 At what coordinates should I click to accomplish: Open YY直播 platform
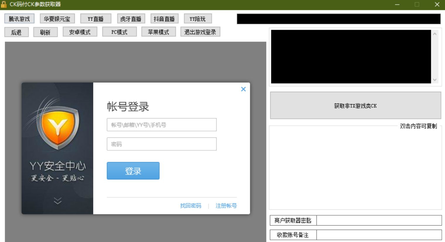pyautogui.click(x=95, y=18)
